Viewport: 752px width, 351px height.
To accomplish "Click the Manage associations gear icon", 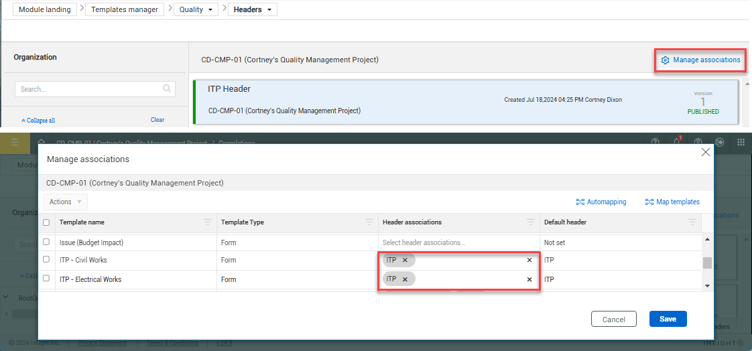I will pyautogui.click(x=665, y=60).
